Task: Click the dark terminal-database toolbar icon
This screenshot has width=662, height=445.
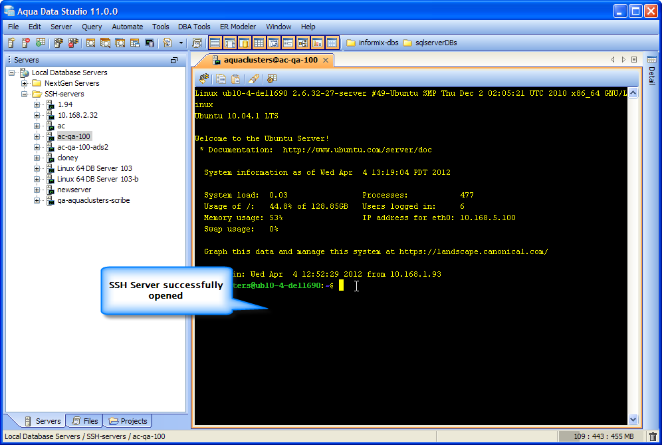Action: pos(150,43)
